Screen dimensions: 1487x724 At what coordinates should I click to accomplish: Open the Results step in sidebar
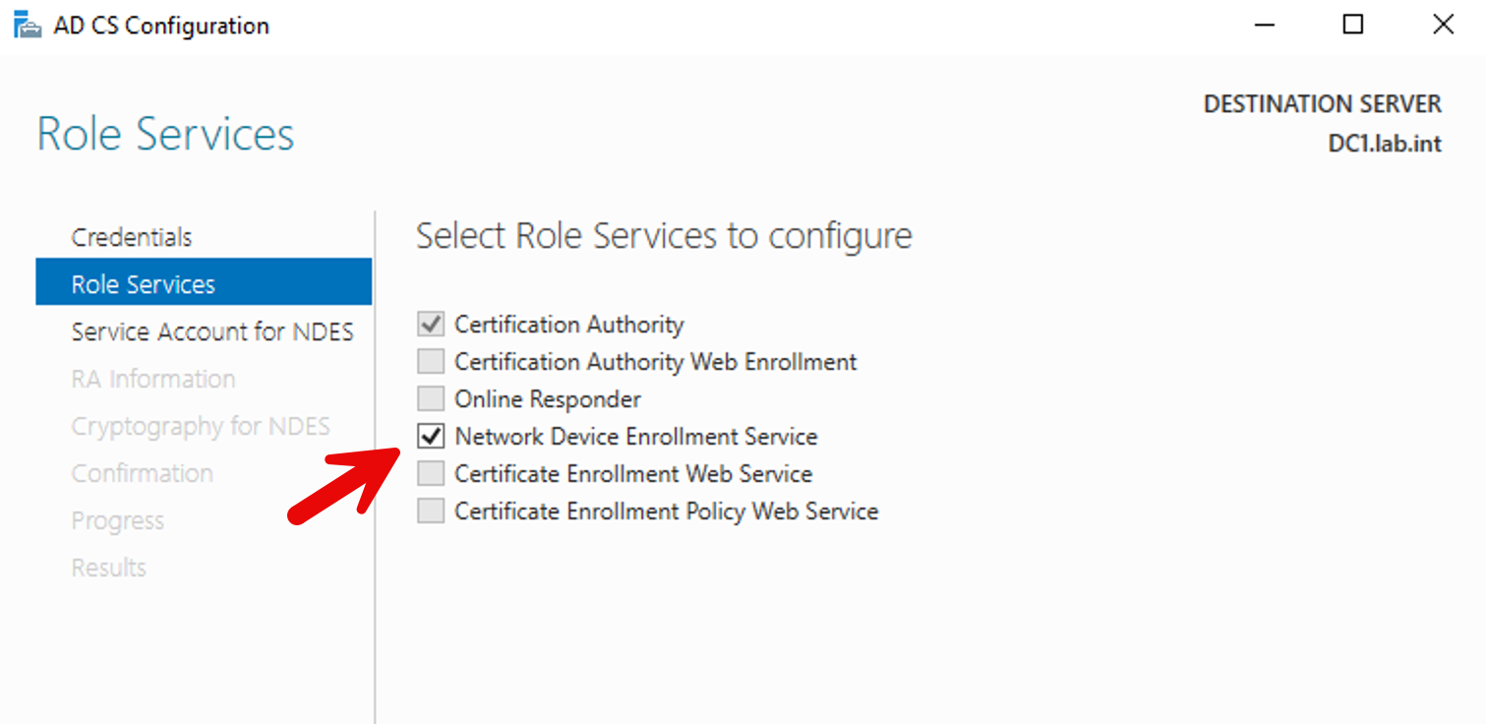[x=109, y=568]
